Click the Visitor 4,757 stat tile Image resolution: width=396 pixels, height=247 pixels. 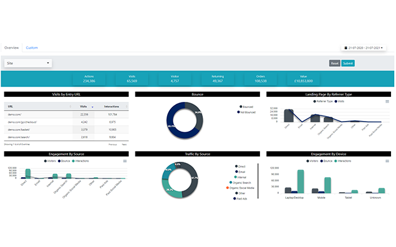click(x=174, y=78)
